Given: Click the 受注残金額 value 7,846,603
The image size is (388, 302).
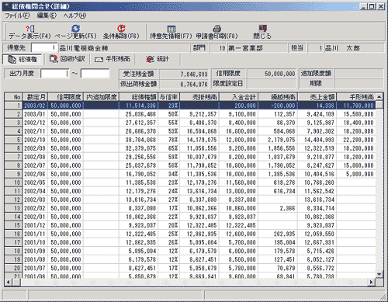Looking at the screenshot, I should coord(184,75).
